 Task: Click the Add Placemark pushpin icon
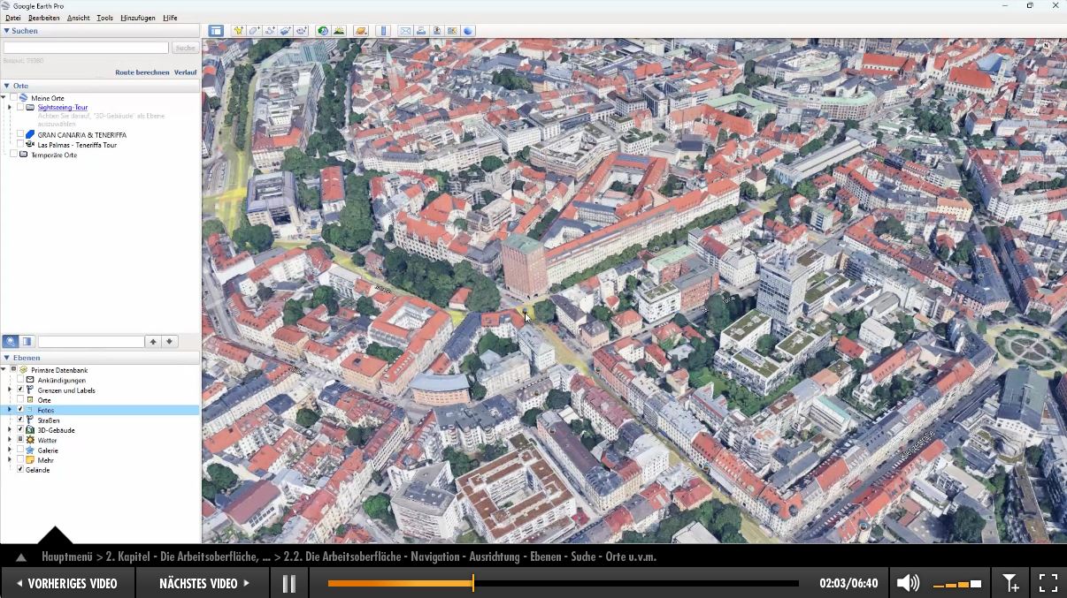238,31
